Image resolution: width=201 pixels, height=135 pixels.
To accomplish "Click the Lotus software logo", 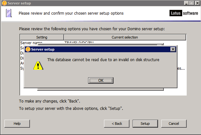I will (x=184, y=13).
